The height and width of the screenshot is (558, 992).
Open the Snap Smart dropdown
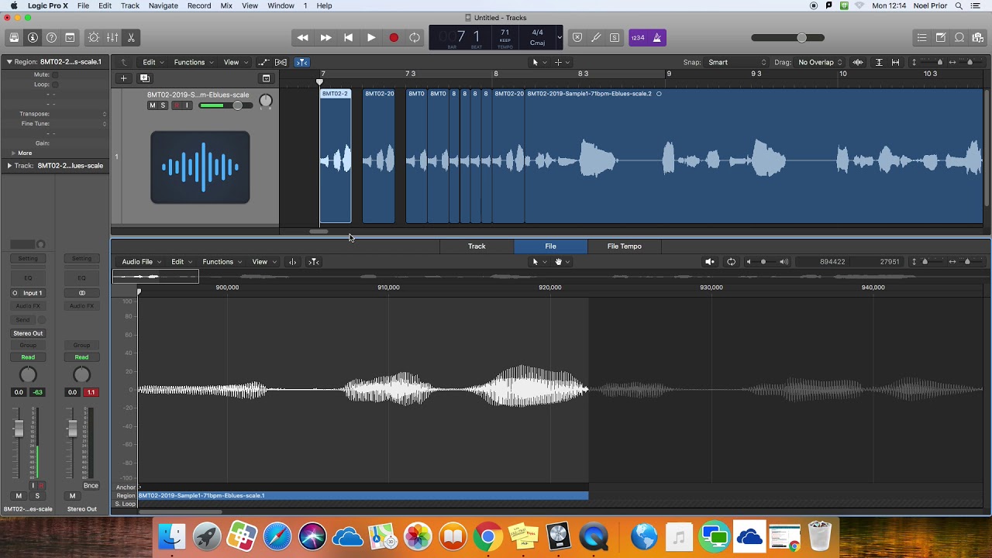[736, 62]
